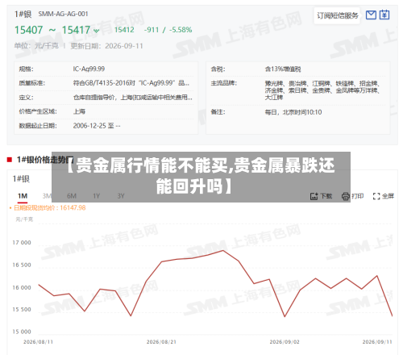The image size is (403, 355).
Task: Click the chart's highest peak point
Action: 223,251
